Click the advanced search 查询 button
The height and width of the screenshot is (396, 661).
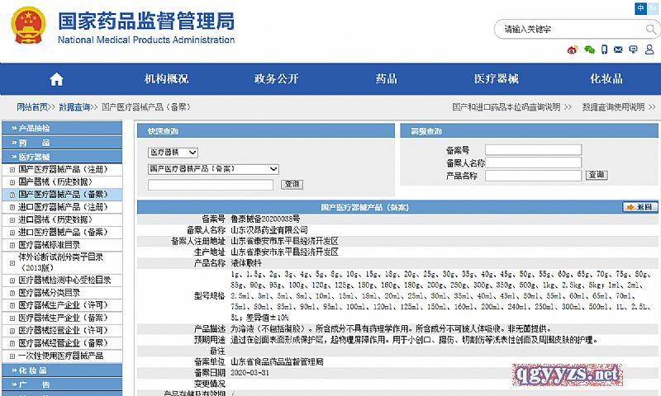[x=596, y=175]
